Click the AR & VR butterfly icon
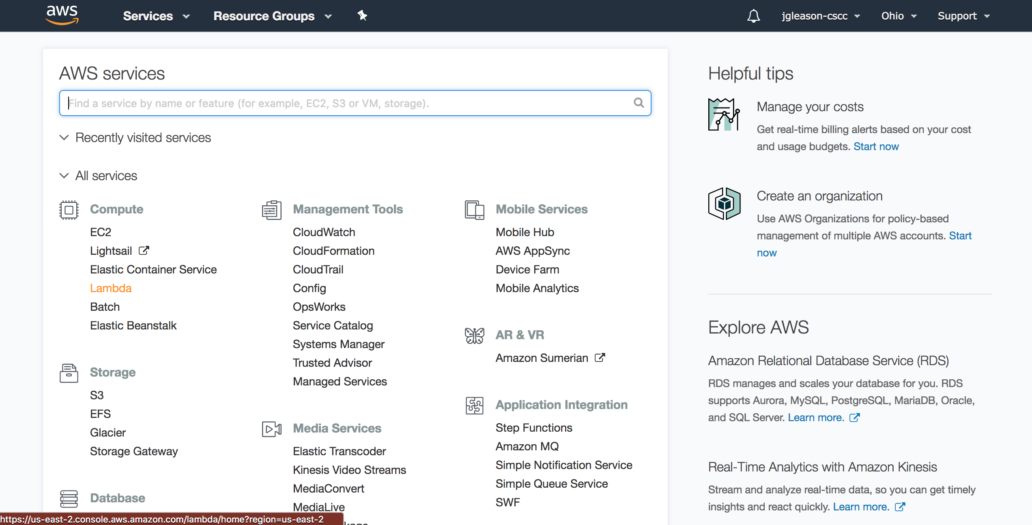The image size is (1032, 525). coord(474,336)
